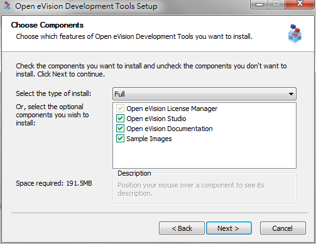Select the Open eVision Studio component label
Image resolution: width=316 pixels, height=244 pixels.
pos(156,119)
